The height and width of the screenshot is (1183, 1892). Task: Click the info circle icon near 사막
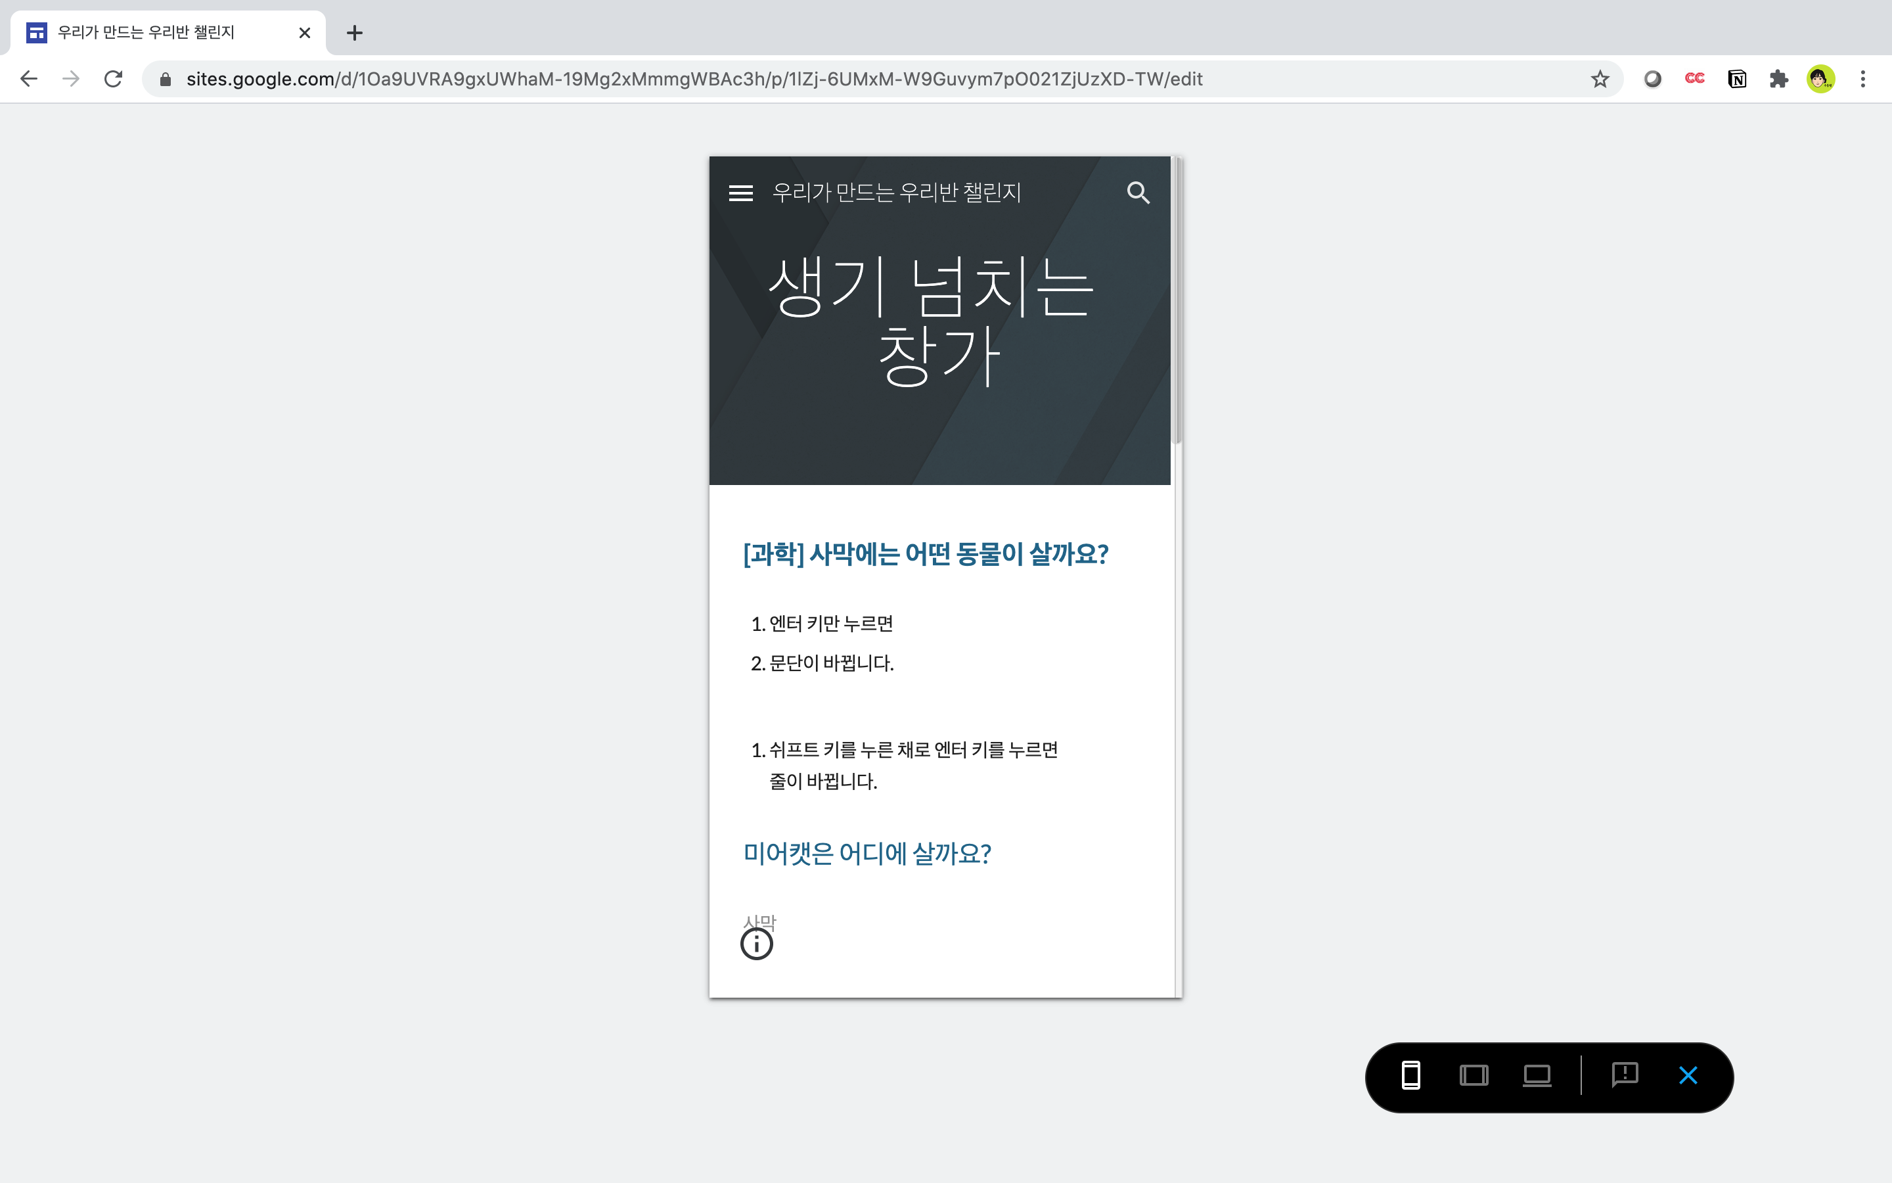[756, 944]
